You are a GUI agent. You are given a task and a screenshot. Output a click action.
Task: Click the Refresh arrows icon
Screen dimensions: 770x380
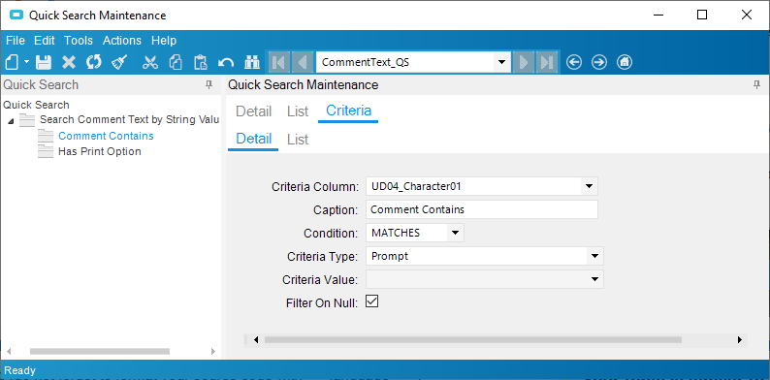(93, 62)
